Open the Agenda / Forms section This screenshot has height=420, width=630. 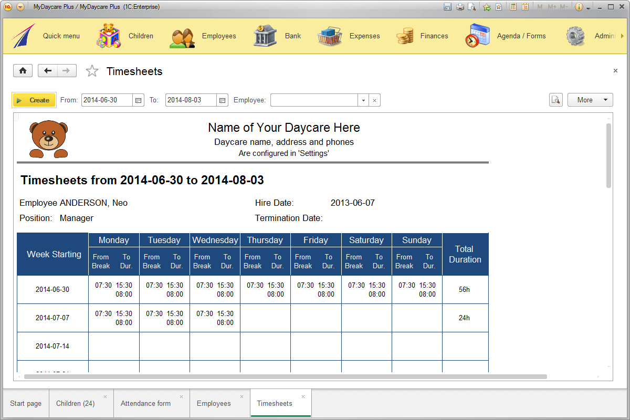coord(521,36)
